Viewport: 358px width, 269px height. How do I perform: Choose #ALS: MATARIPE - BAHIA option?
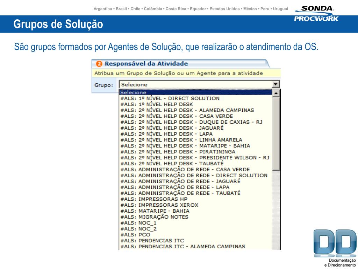[x=196, y=211]
